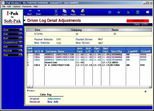Click the Add F10 sidebar button
Image resolution: width=154 pixels, height=111 pixels.
12,47
